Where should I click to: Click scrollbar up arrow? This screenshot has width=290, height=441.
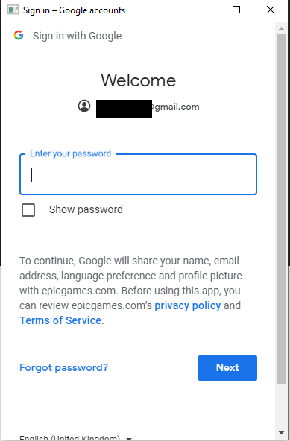281,28
